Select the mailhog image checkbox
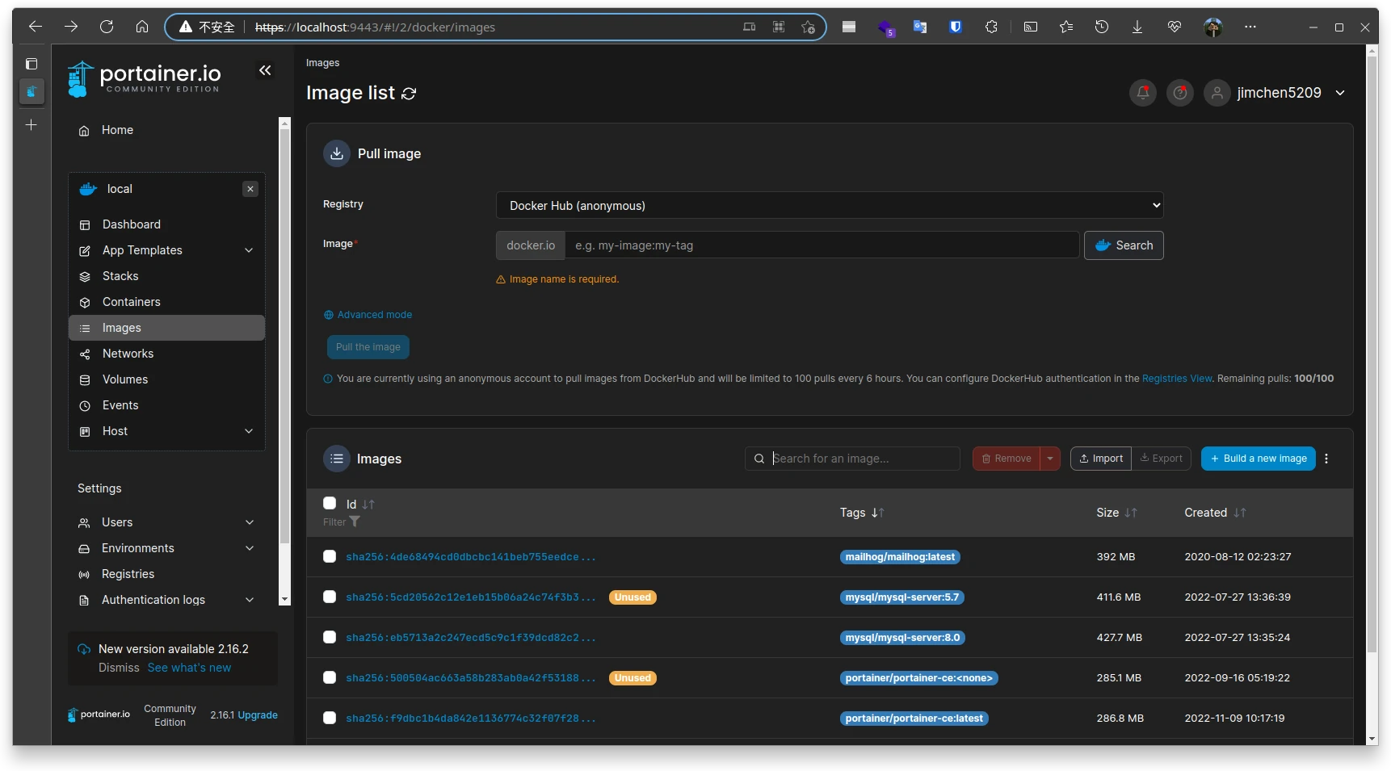1391x771 pixels. [x=330, y=556]
